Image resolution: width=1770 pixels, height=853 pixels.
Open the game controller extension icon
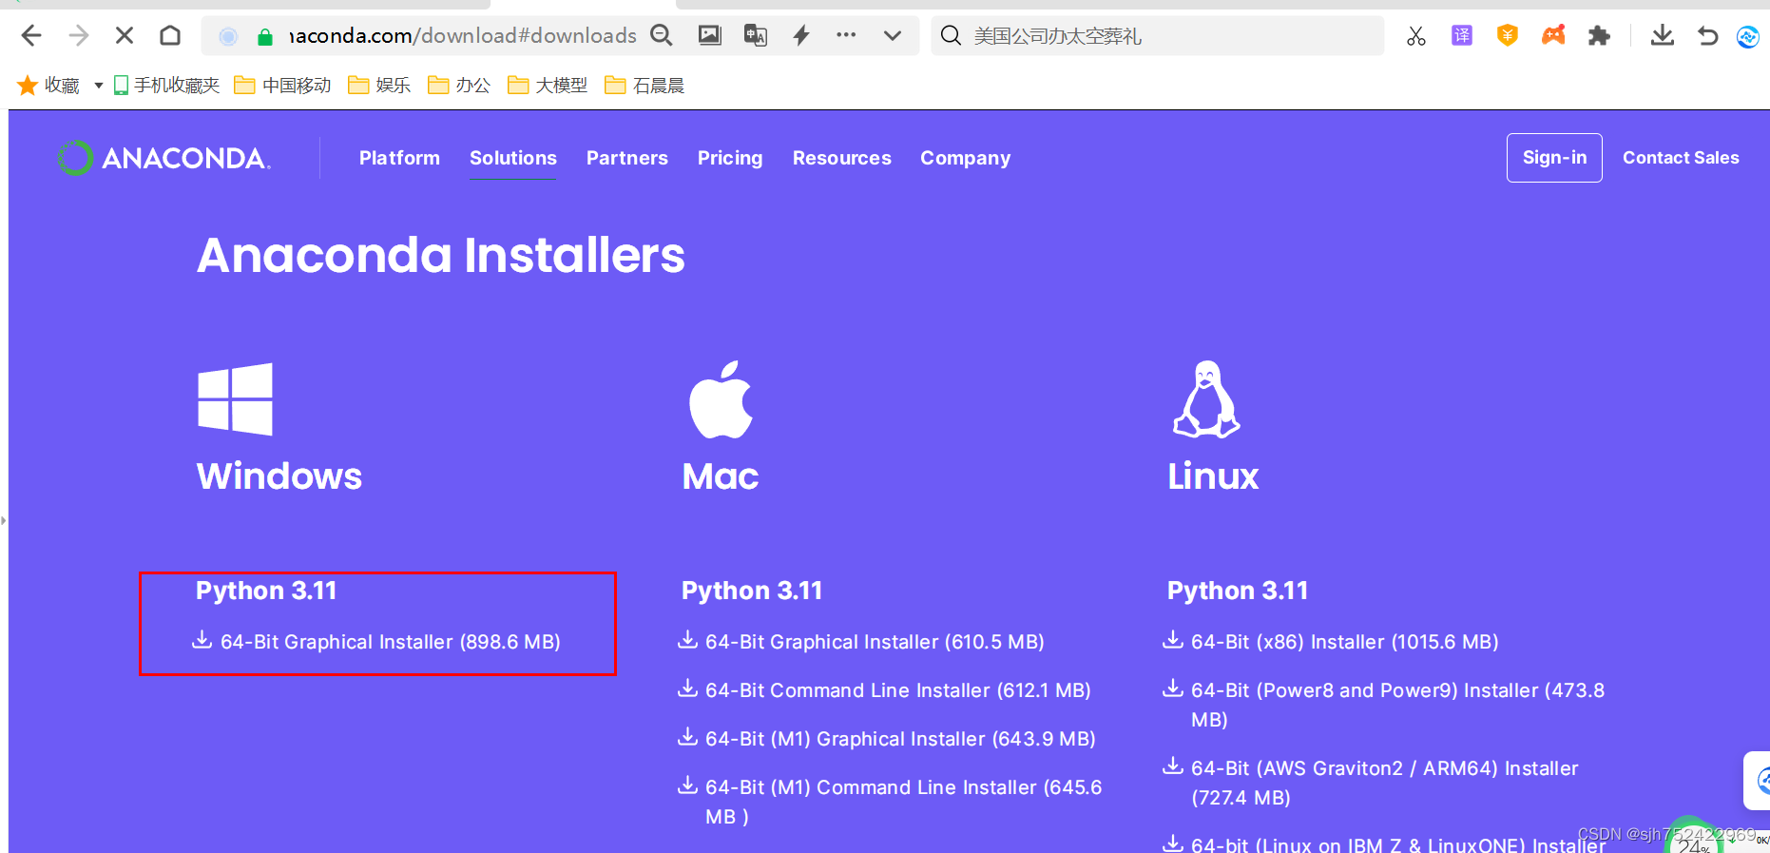pyautogui.click(x=1553, y=36)
